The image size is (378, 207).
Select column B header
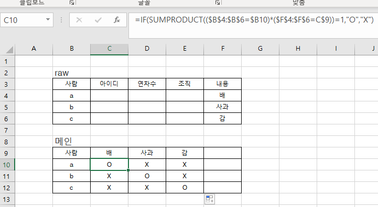click(x=72, y=49)
